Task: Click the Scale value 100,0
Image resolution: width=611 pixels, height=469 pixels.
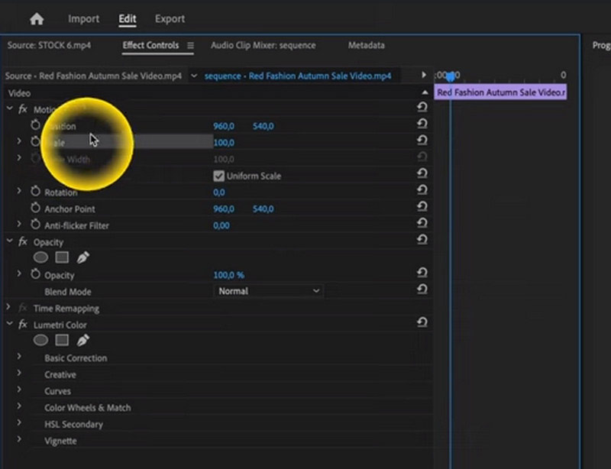Action: pos(224,143)
